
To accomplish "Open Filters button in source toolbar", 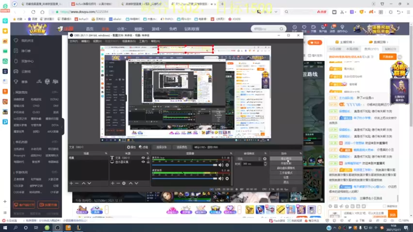I will coord(144,147).
